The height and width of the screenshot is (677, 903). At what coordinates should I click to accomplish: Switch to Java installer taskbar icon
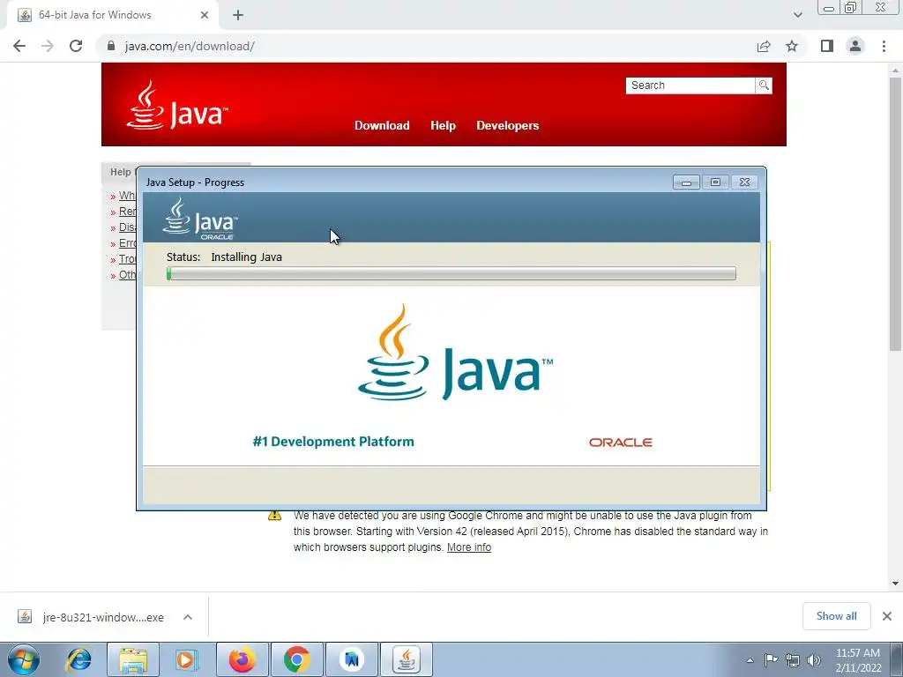tap(407, 659)
